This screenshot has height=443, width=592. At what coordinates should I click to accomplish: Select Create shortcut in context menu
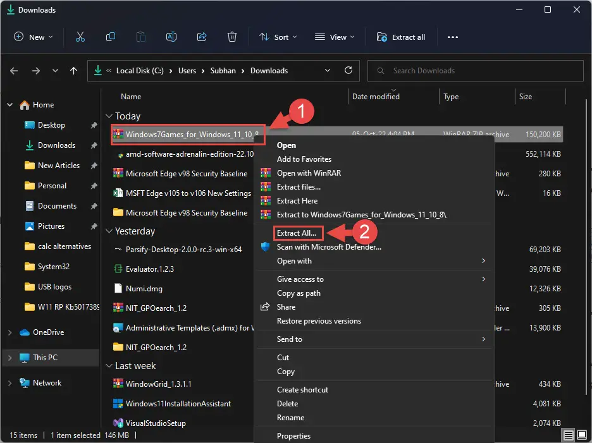pyautogui.click(x=374, y=390)
